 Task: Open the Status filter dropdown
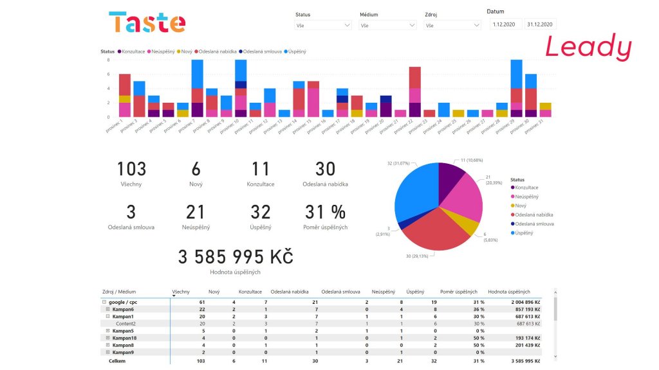(323, 26)
